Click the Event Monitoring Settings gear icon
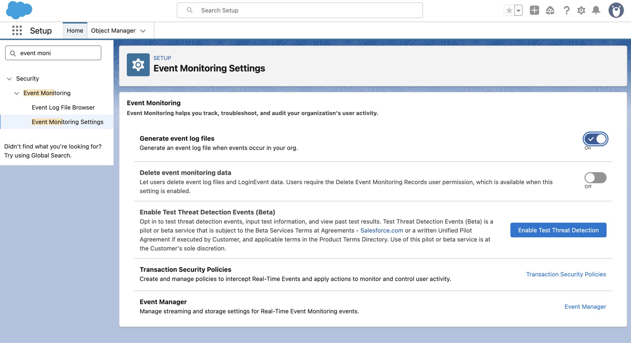 coord(138,65)
